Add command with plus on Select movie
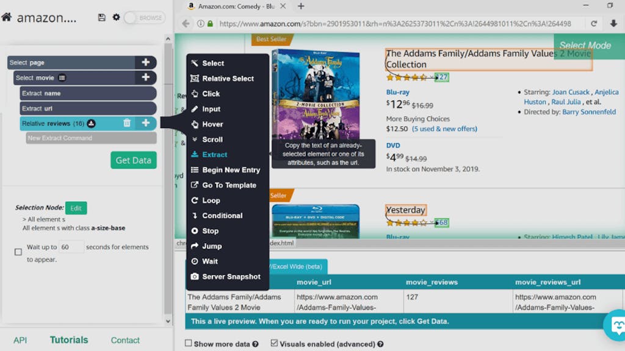This screenshot has height=351, width=625. pos(145,77)
